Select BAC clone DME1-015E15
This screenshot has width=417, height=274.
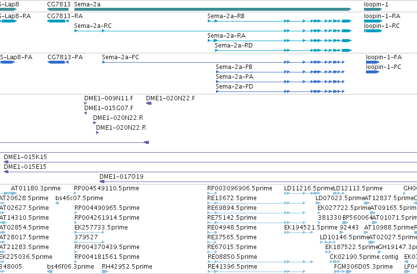(210, 172)
